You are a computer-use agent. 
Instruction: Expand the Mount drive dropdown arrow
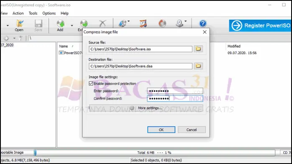(185, 21)
